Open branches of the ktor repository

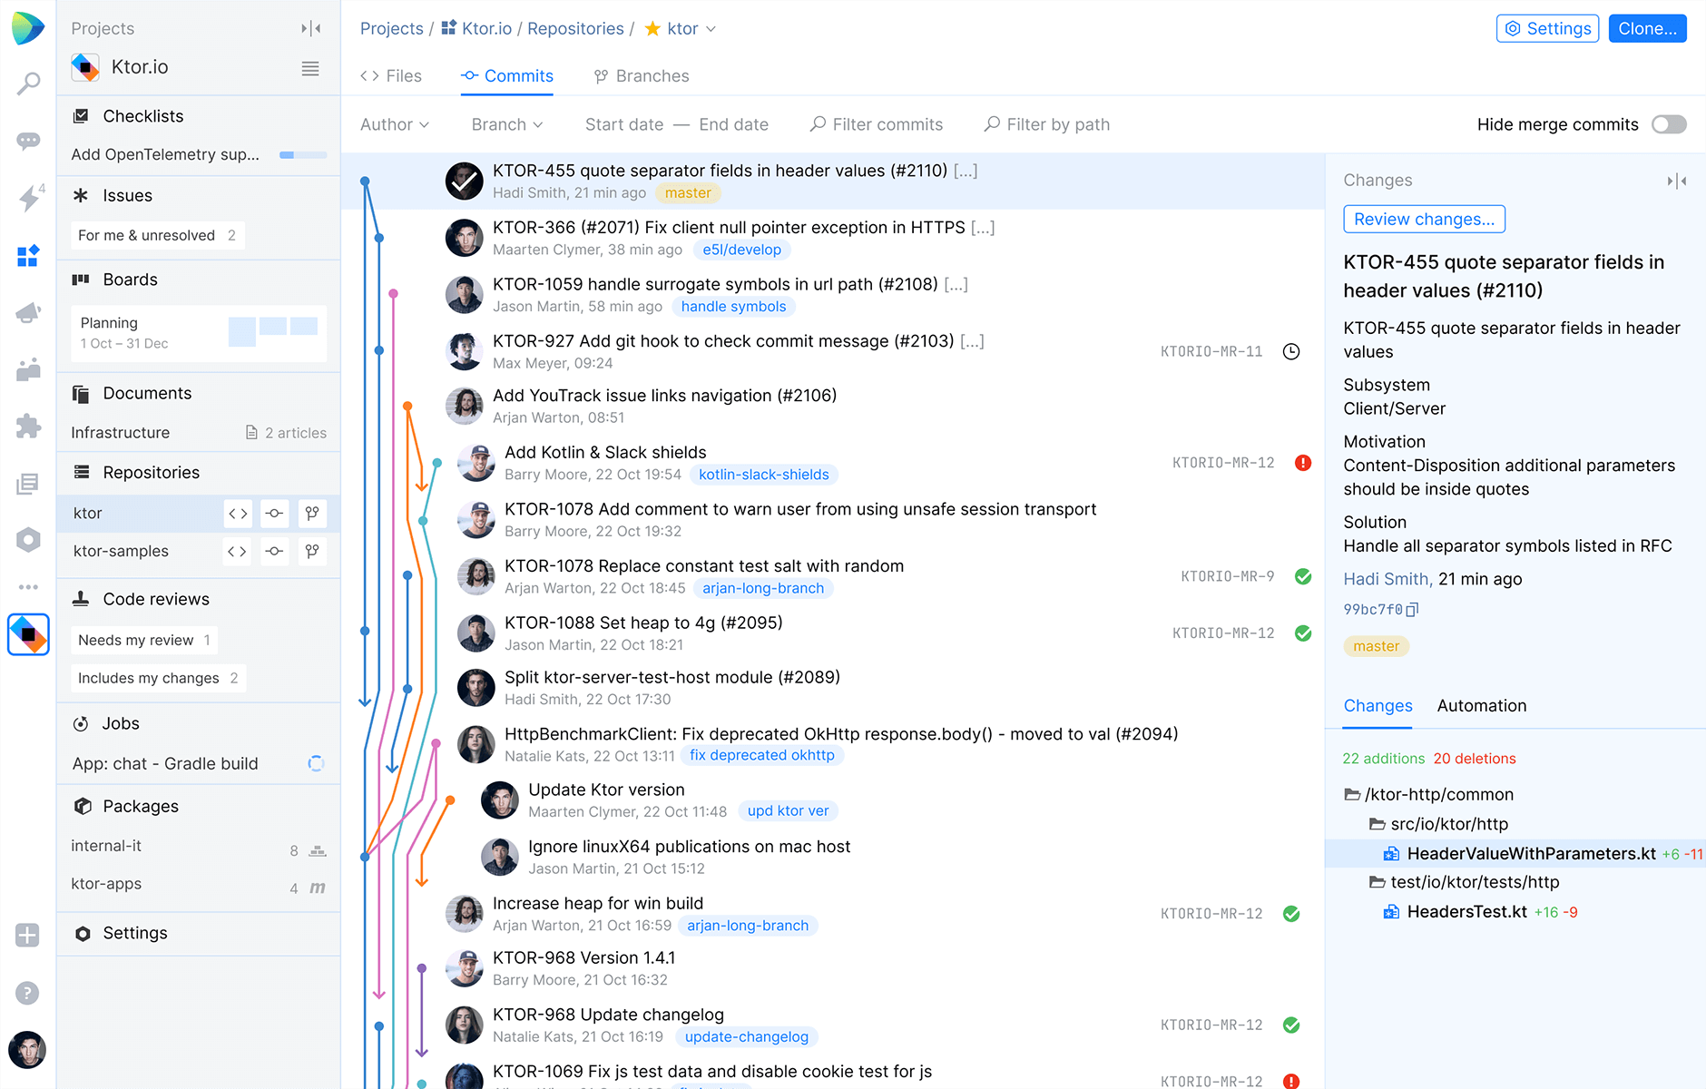[312, 513]
